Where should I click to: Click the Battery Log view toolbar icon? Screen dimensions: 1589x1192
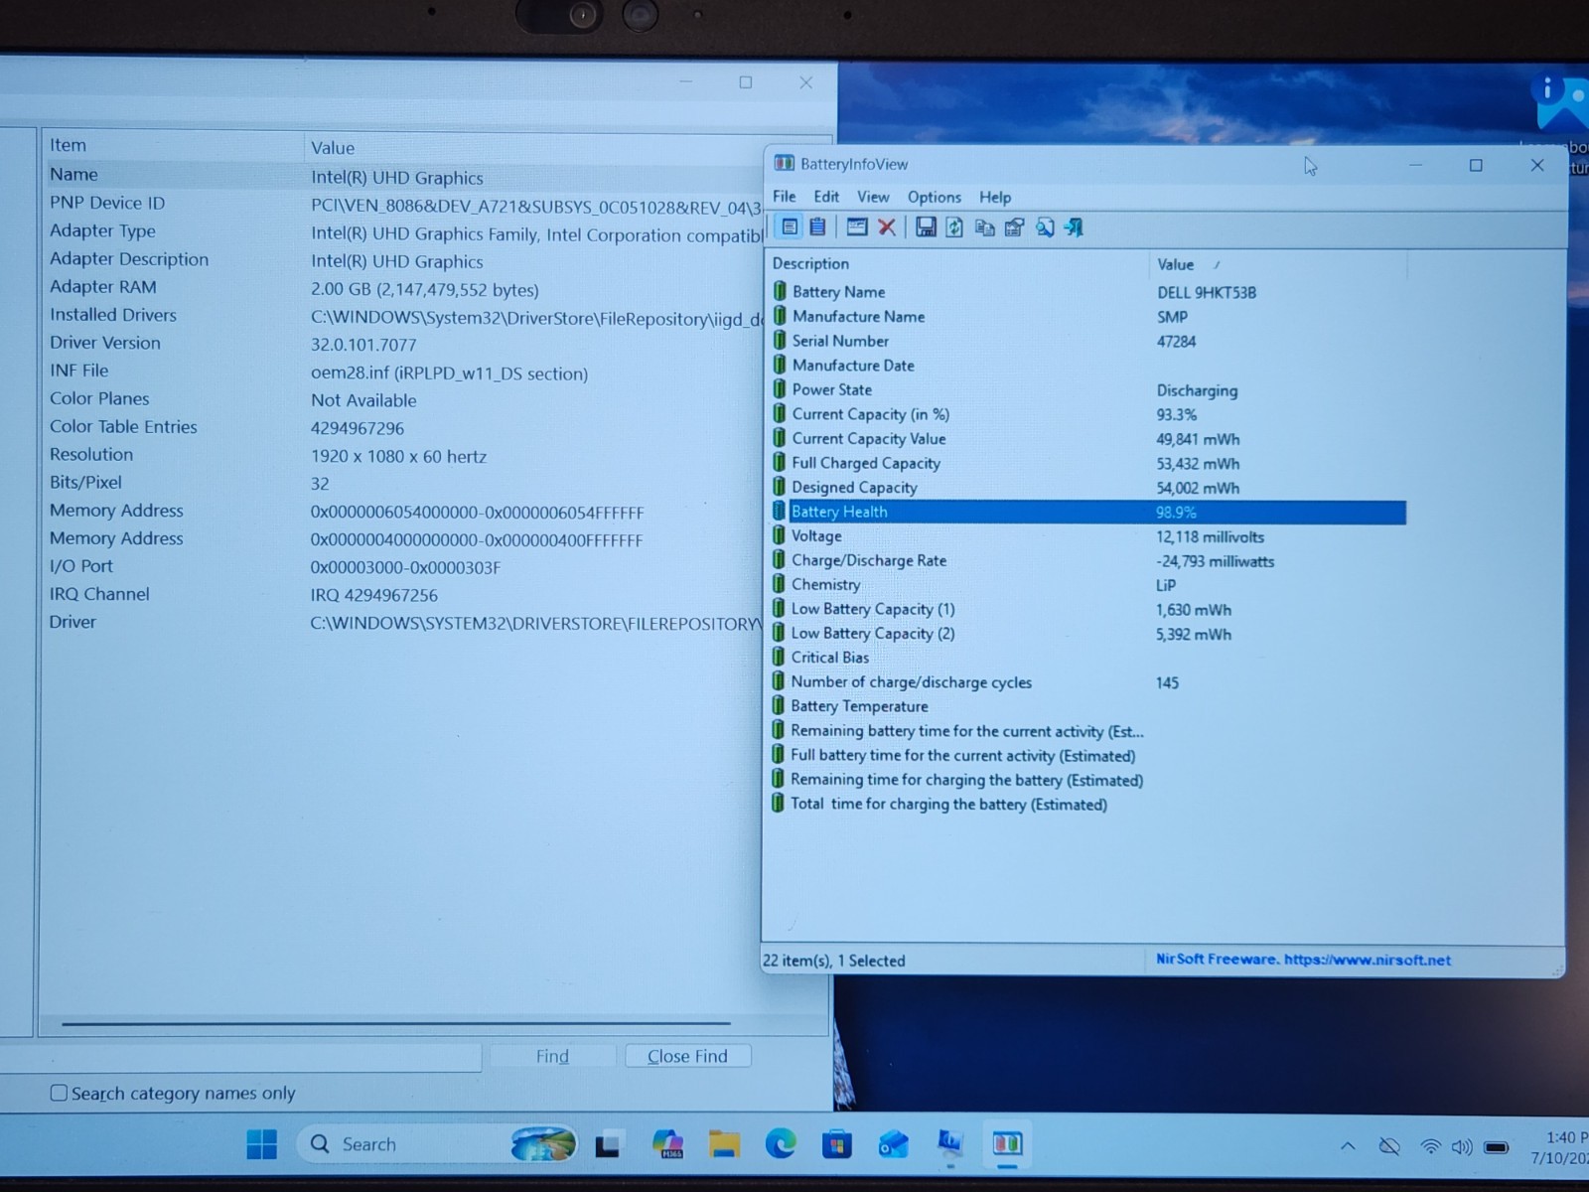pos(817,227)
